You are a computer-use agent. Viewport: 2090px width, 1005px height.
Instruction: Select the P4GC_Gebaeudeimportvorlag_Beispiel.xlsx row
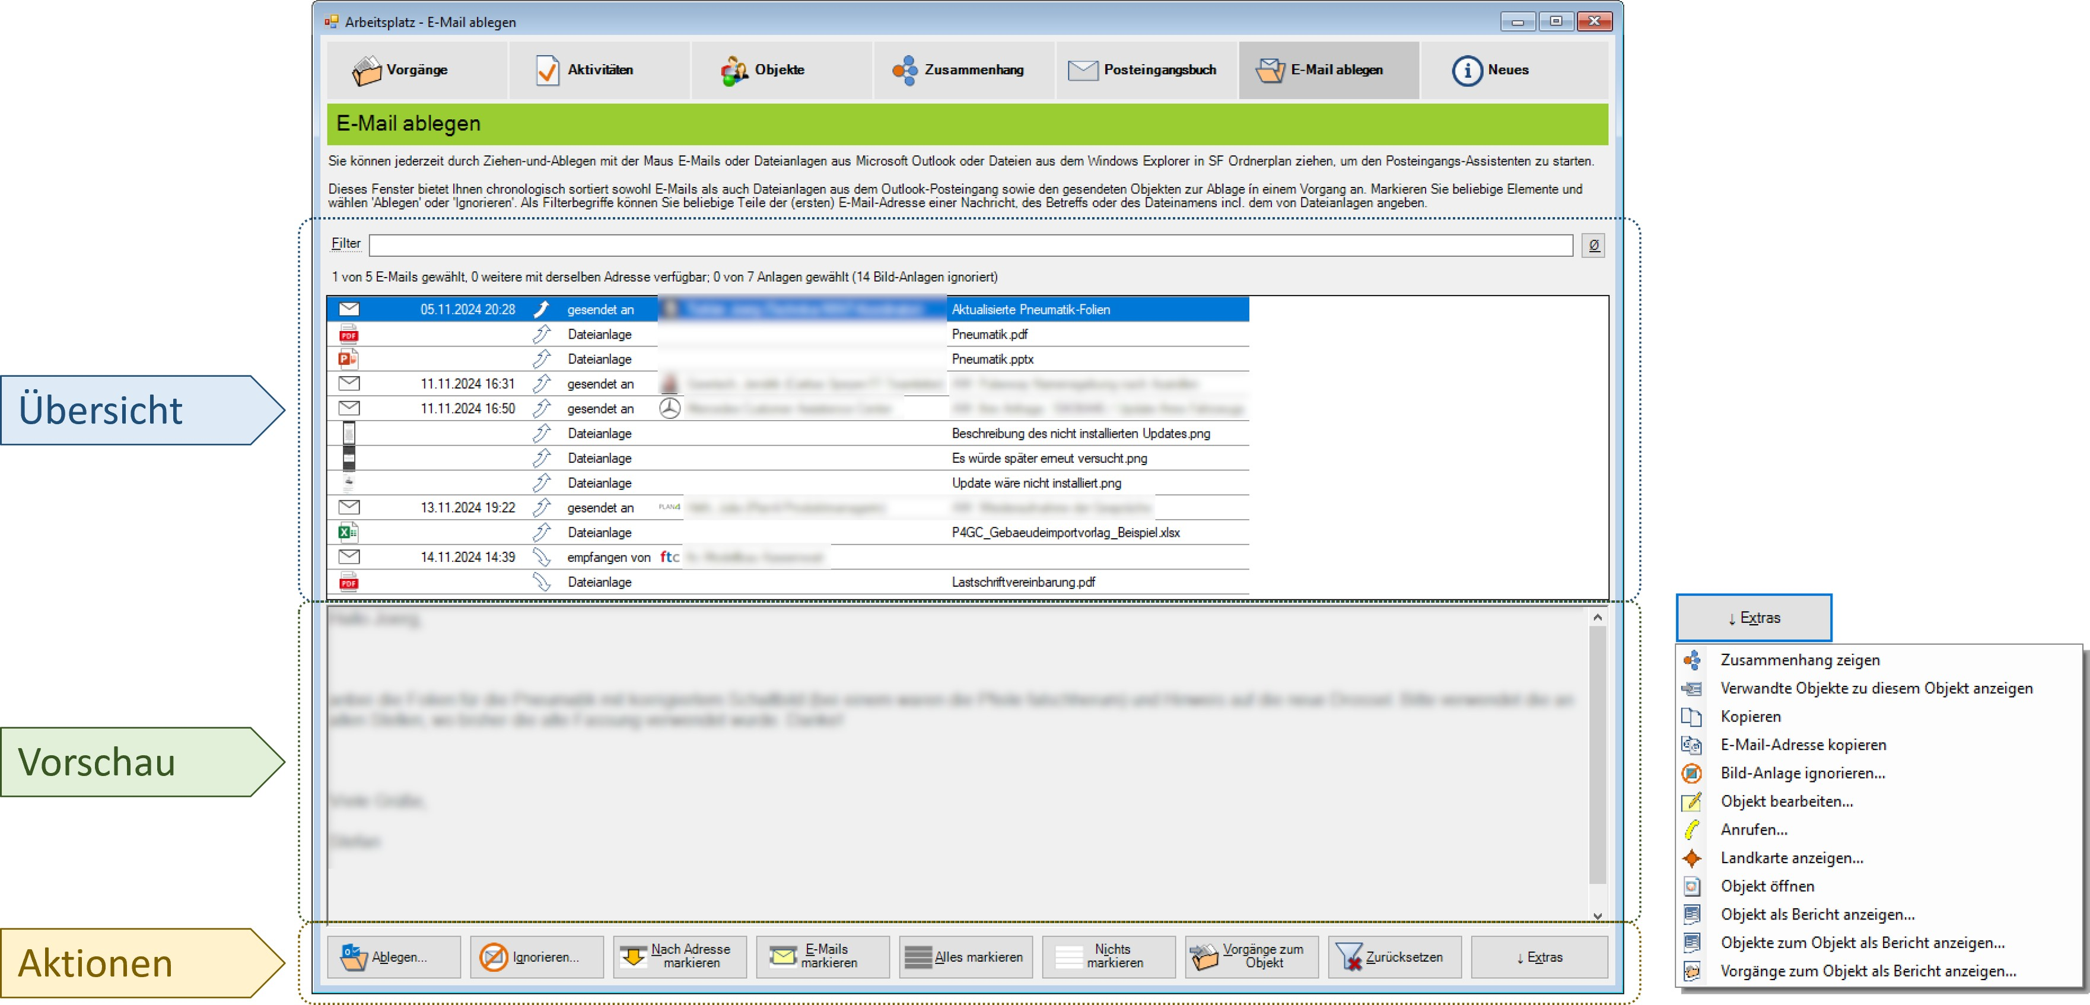tap(787, 532)
